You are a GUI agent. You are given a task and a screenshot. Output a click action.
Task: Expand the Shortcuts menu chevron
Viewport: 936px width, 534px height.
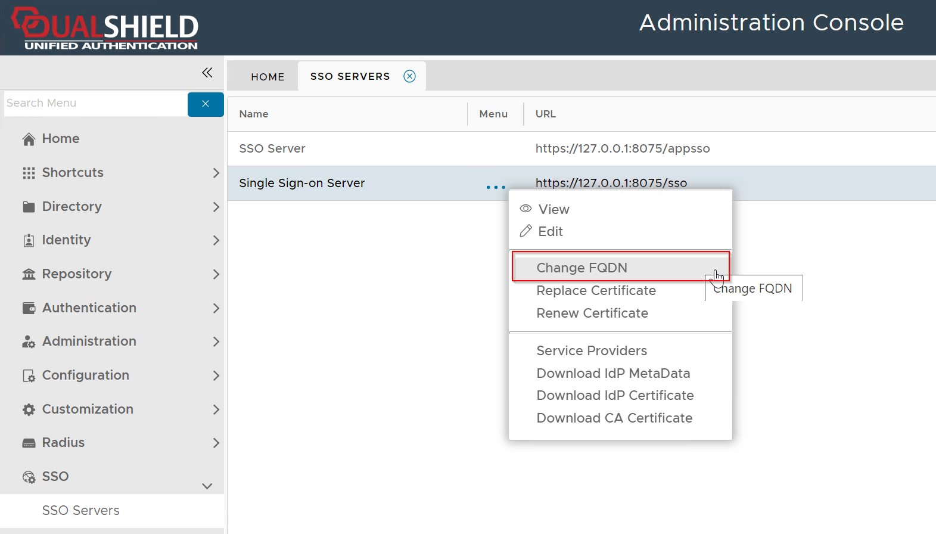point(216,173)
